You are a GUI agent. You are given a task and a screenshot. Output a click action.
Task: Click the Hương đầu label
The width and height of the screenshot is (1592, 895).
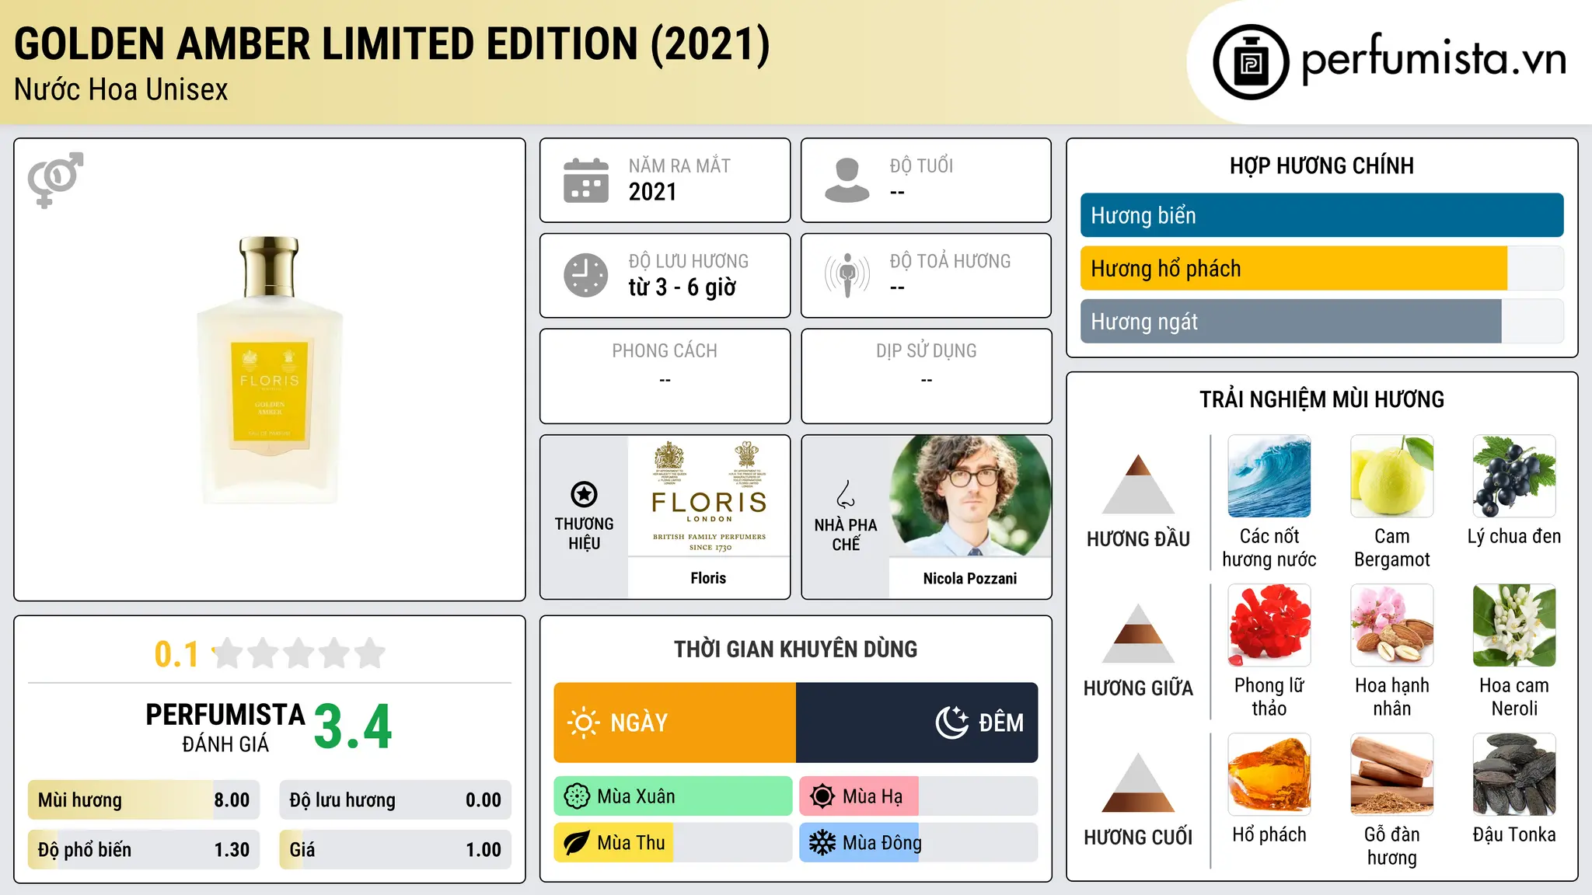[1139, 539]
